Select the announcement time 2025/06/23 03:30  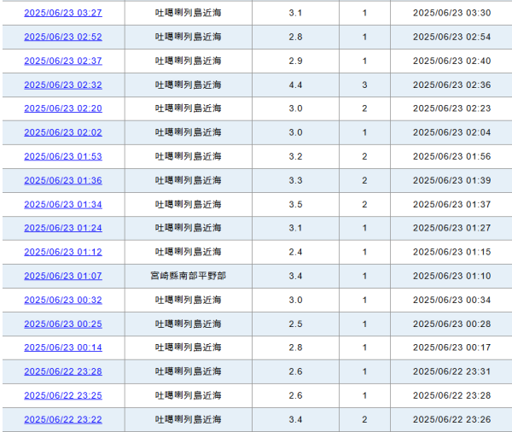[451, 13]
